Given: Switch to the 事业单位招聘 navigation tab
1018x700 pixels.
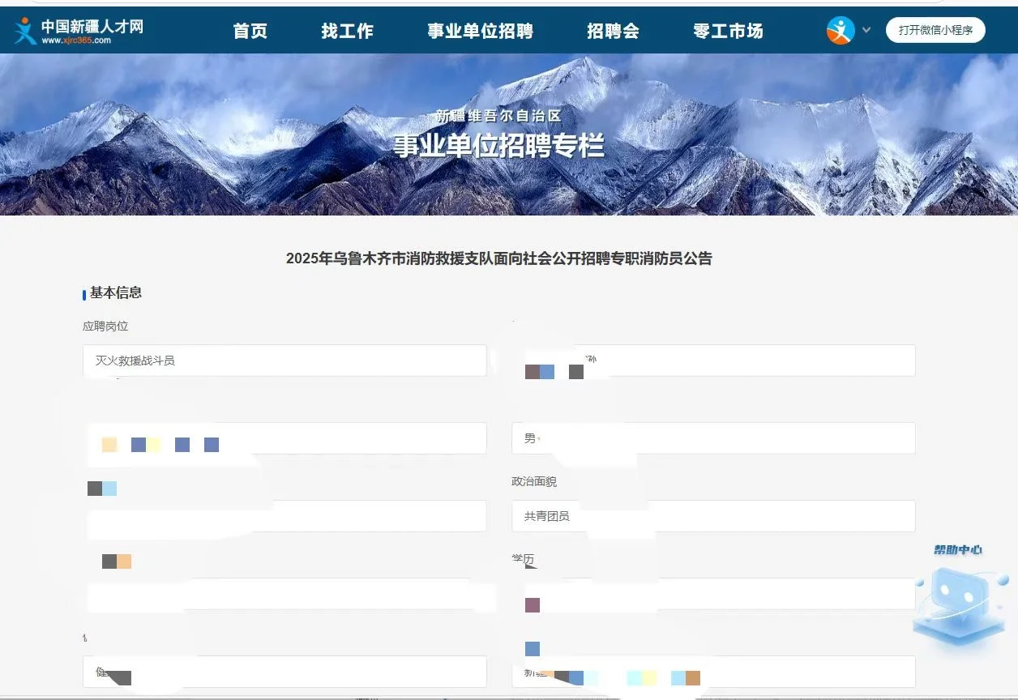Looking at the screenshot, I should 480,31.
